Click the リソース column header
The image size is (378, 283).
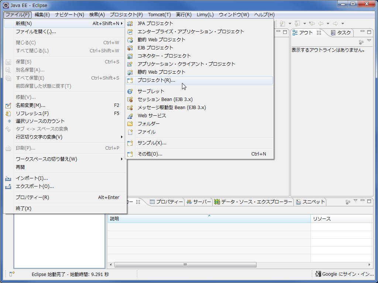pyautogui.click(x=341, y=219)
